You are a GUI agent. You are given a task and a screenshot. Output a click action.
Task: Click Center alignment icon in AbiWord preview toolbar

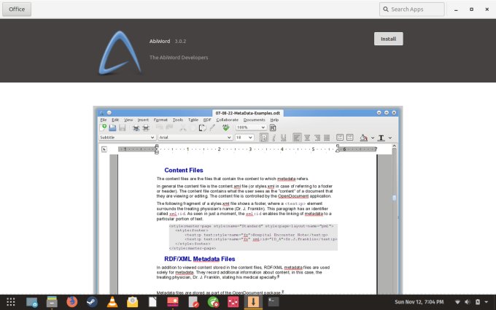point(307,138)
